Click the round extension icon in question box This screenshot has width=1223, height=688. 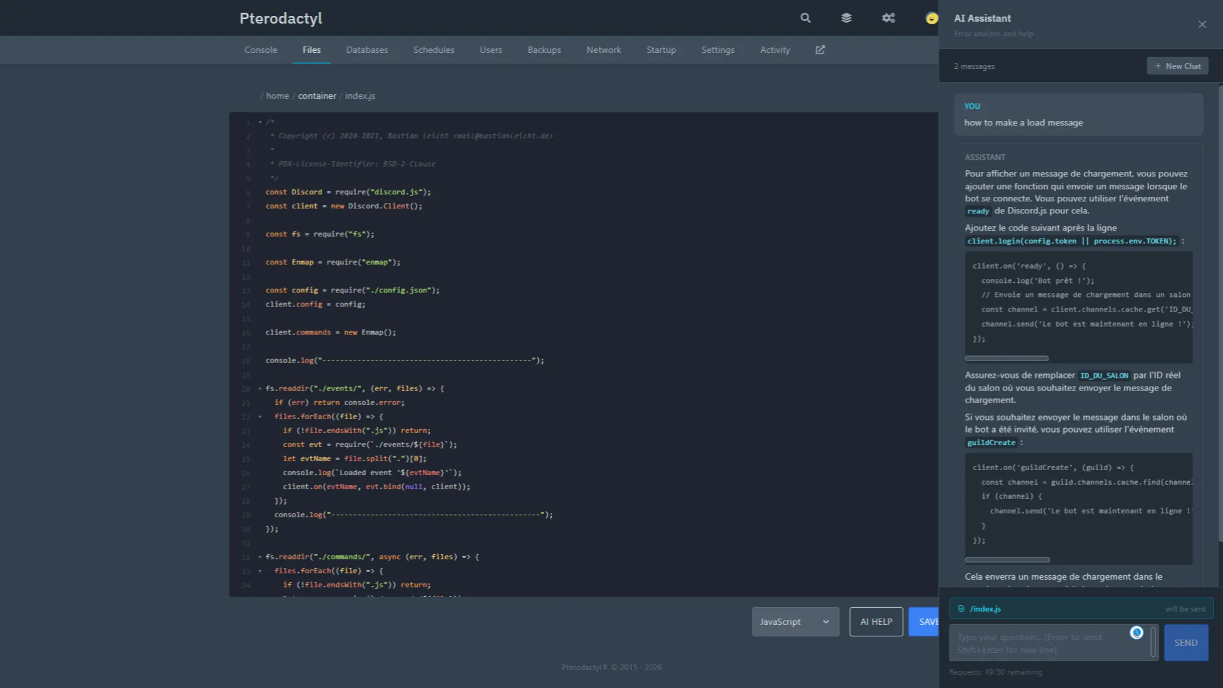pos(1136,633)
